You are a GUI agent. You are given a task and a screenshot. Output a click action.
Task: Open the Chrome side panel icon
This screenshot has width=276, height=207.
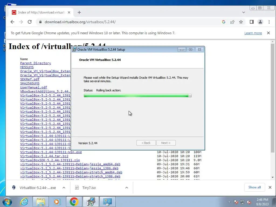[251, 22]
